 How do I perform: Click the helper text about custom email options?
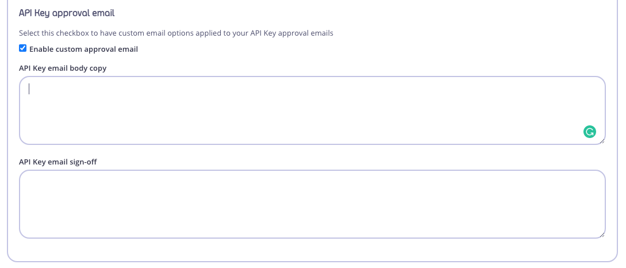[x=176, y=33]
